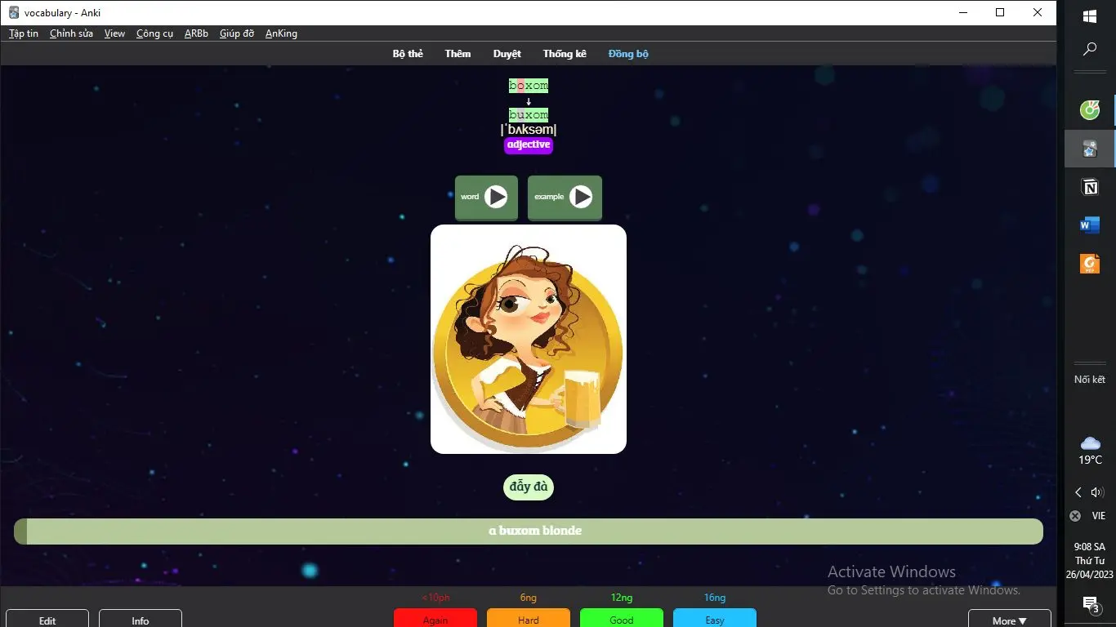Image resolution: width=1116 pixels, height=627 pixels.
Task: Rate the card as Good
Action: 622,618
